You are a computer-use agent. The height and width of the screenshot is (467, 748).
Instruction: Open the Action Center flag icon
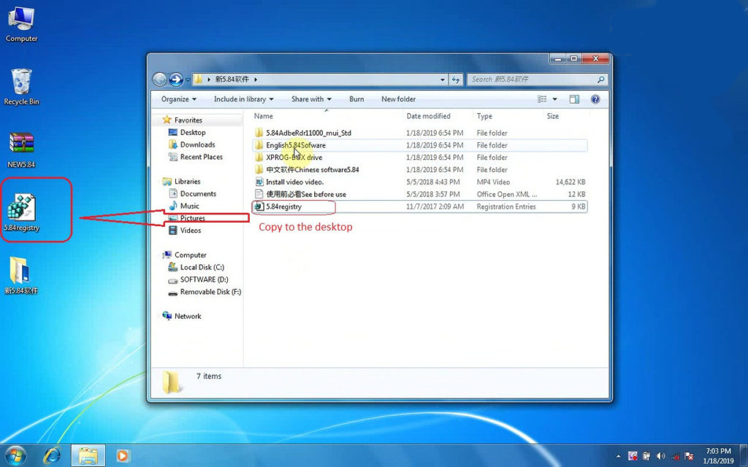pos(689,456)
